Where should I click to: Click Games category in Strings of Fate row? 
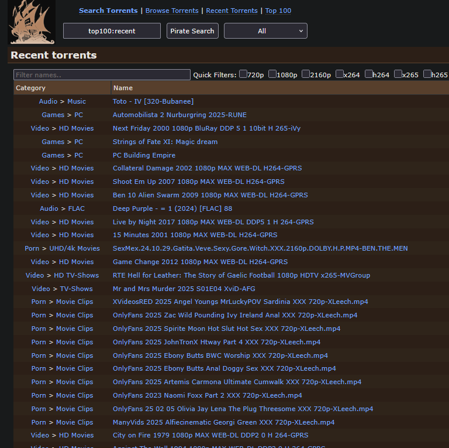tap(53, 142)
